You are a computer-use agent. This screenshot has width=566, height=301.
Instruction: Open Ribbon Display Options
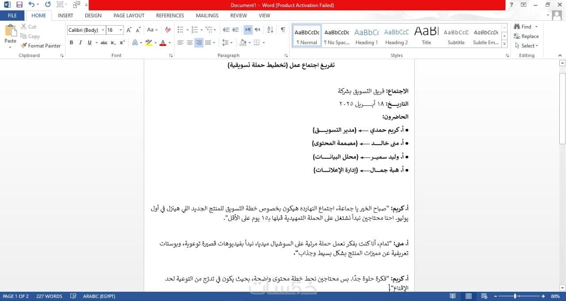point(524,5)
